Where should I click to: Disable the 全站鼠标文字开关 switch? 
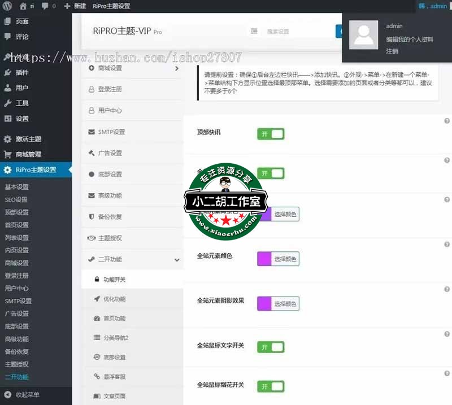(271, 347)
